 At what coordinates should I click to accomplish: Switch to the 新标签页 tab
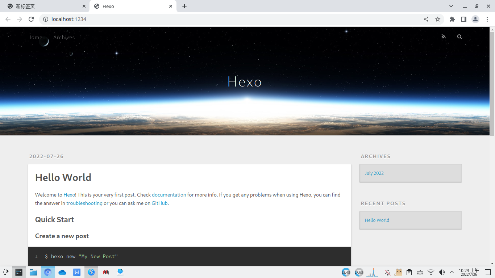pos(43,6)
